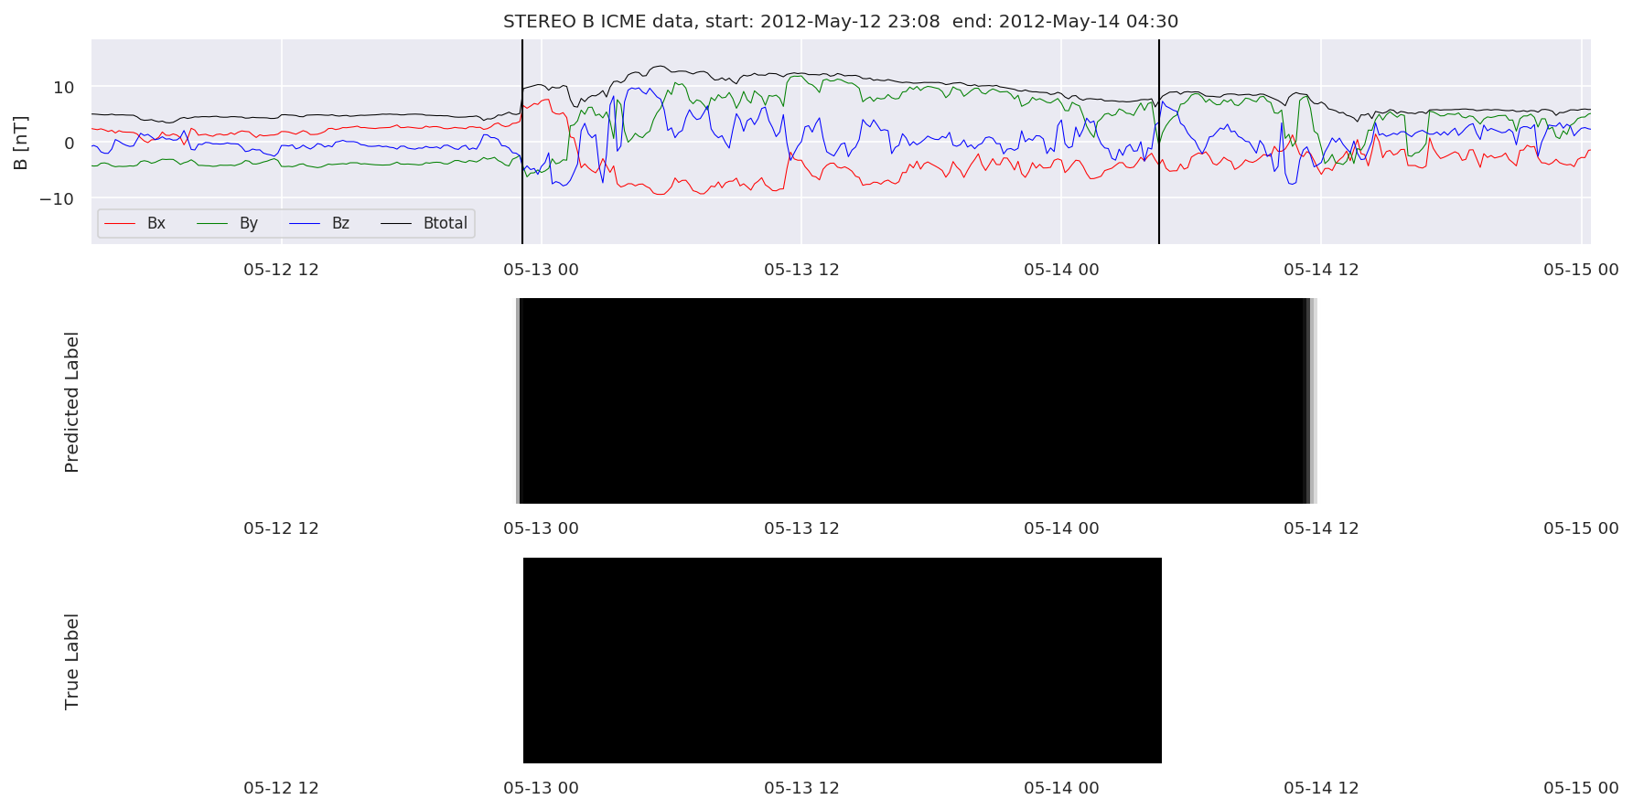Click "05-13 12" tick under True Label plot
Image resolution: width=1633 pixels, height=810 pixels.
click(801, 788)
